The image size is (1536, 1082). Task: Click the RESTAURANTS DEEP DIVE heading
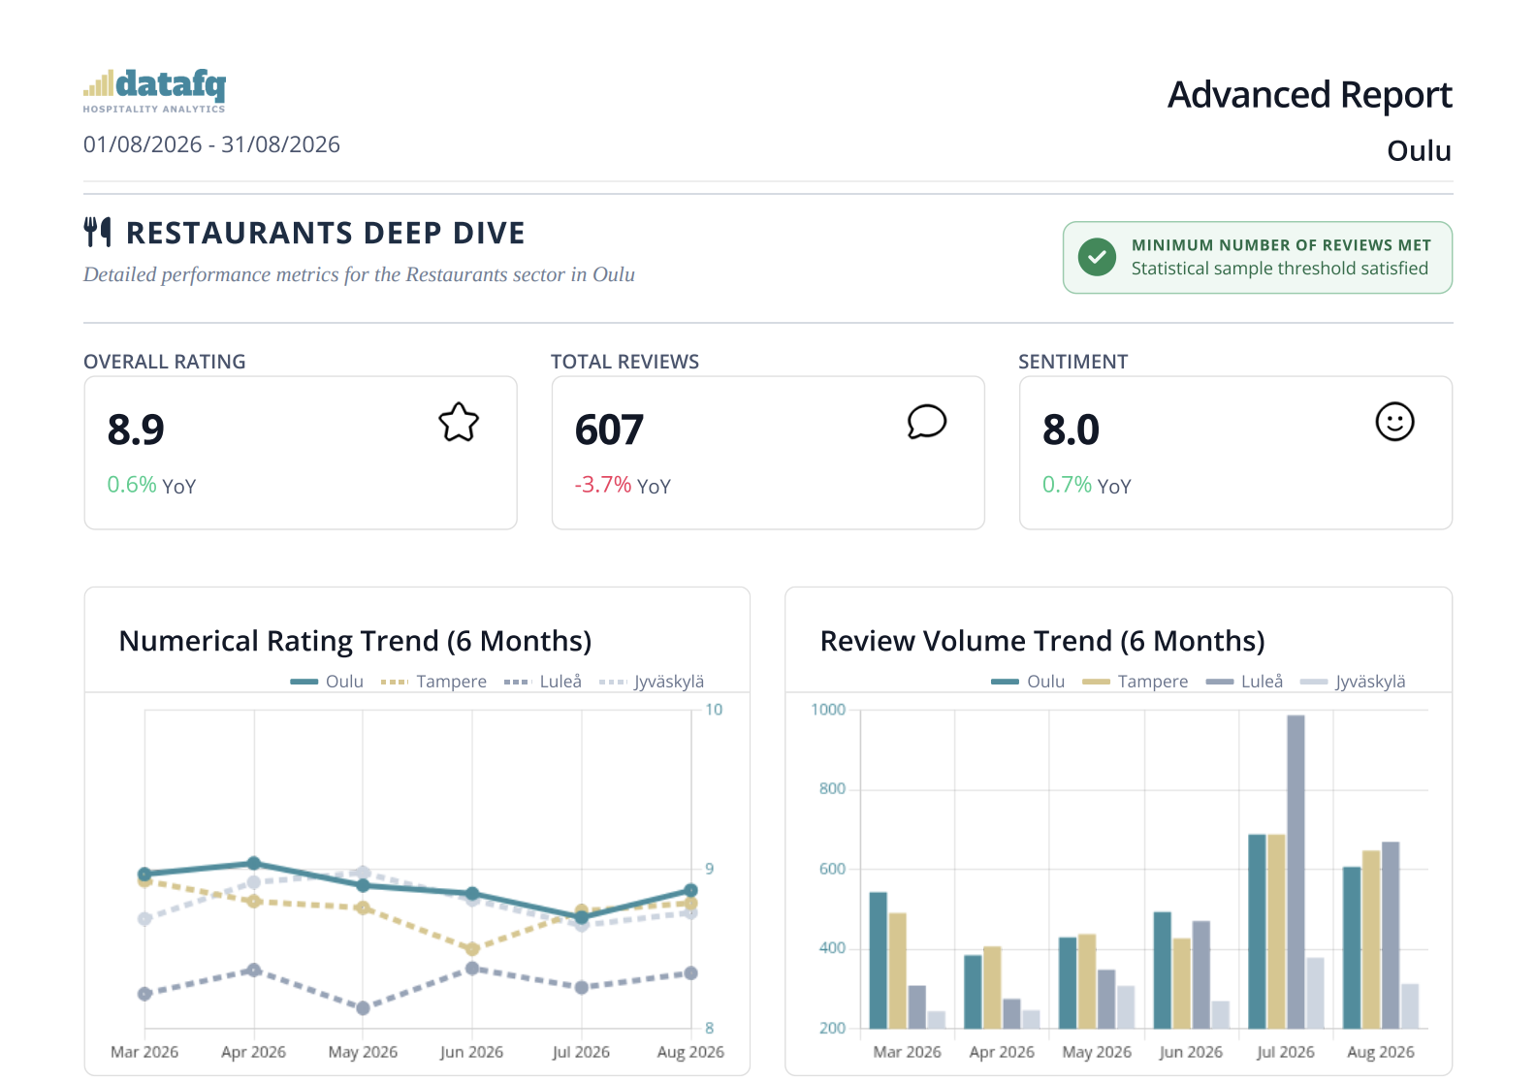(x=326, y=233)
